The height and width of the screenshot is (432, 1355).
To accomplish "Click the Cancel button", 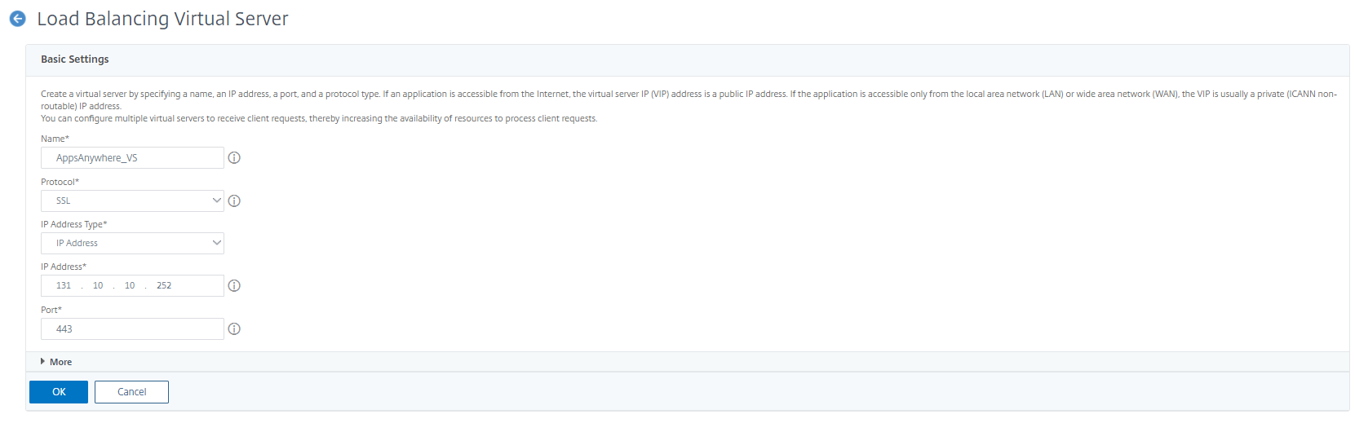I will click(131, 392).
